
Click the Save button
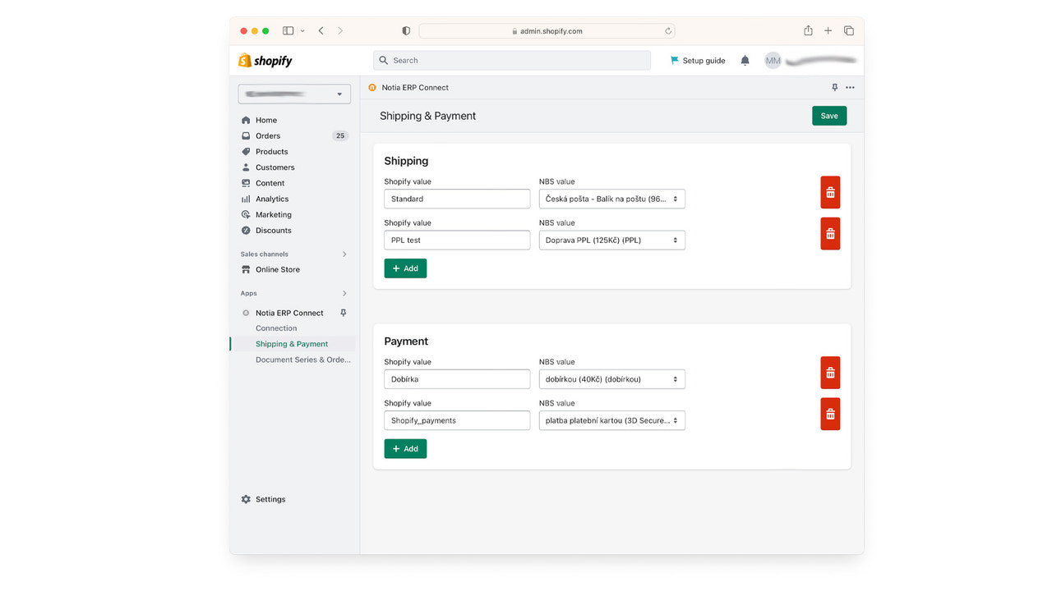pos(828,115)
